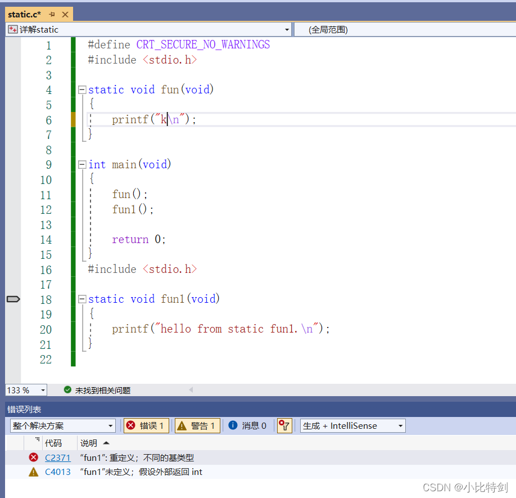Image resolution: width=516 pixels, height=498 pixels.
Task: Close the static.c tab
Action: (x=65, y=15)
